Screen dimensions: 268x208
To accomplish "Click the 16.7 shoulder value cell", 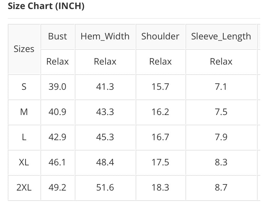I will [x=160, y=137].
